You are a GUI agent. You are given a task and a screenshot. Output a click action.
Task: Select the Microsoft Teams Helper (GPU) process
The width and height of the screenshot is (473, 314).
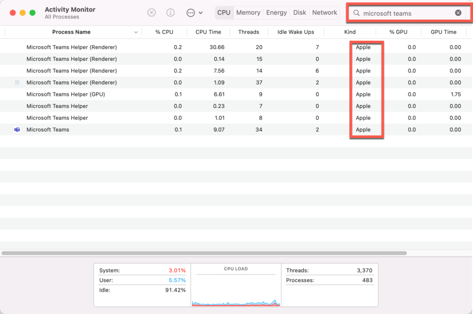tap(66, 94)
